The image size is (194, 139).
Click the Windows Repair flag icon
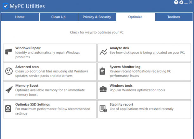click(9, 51)
